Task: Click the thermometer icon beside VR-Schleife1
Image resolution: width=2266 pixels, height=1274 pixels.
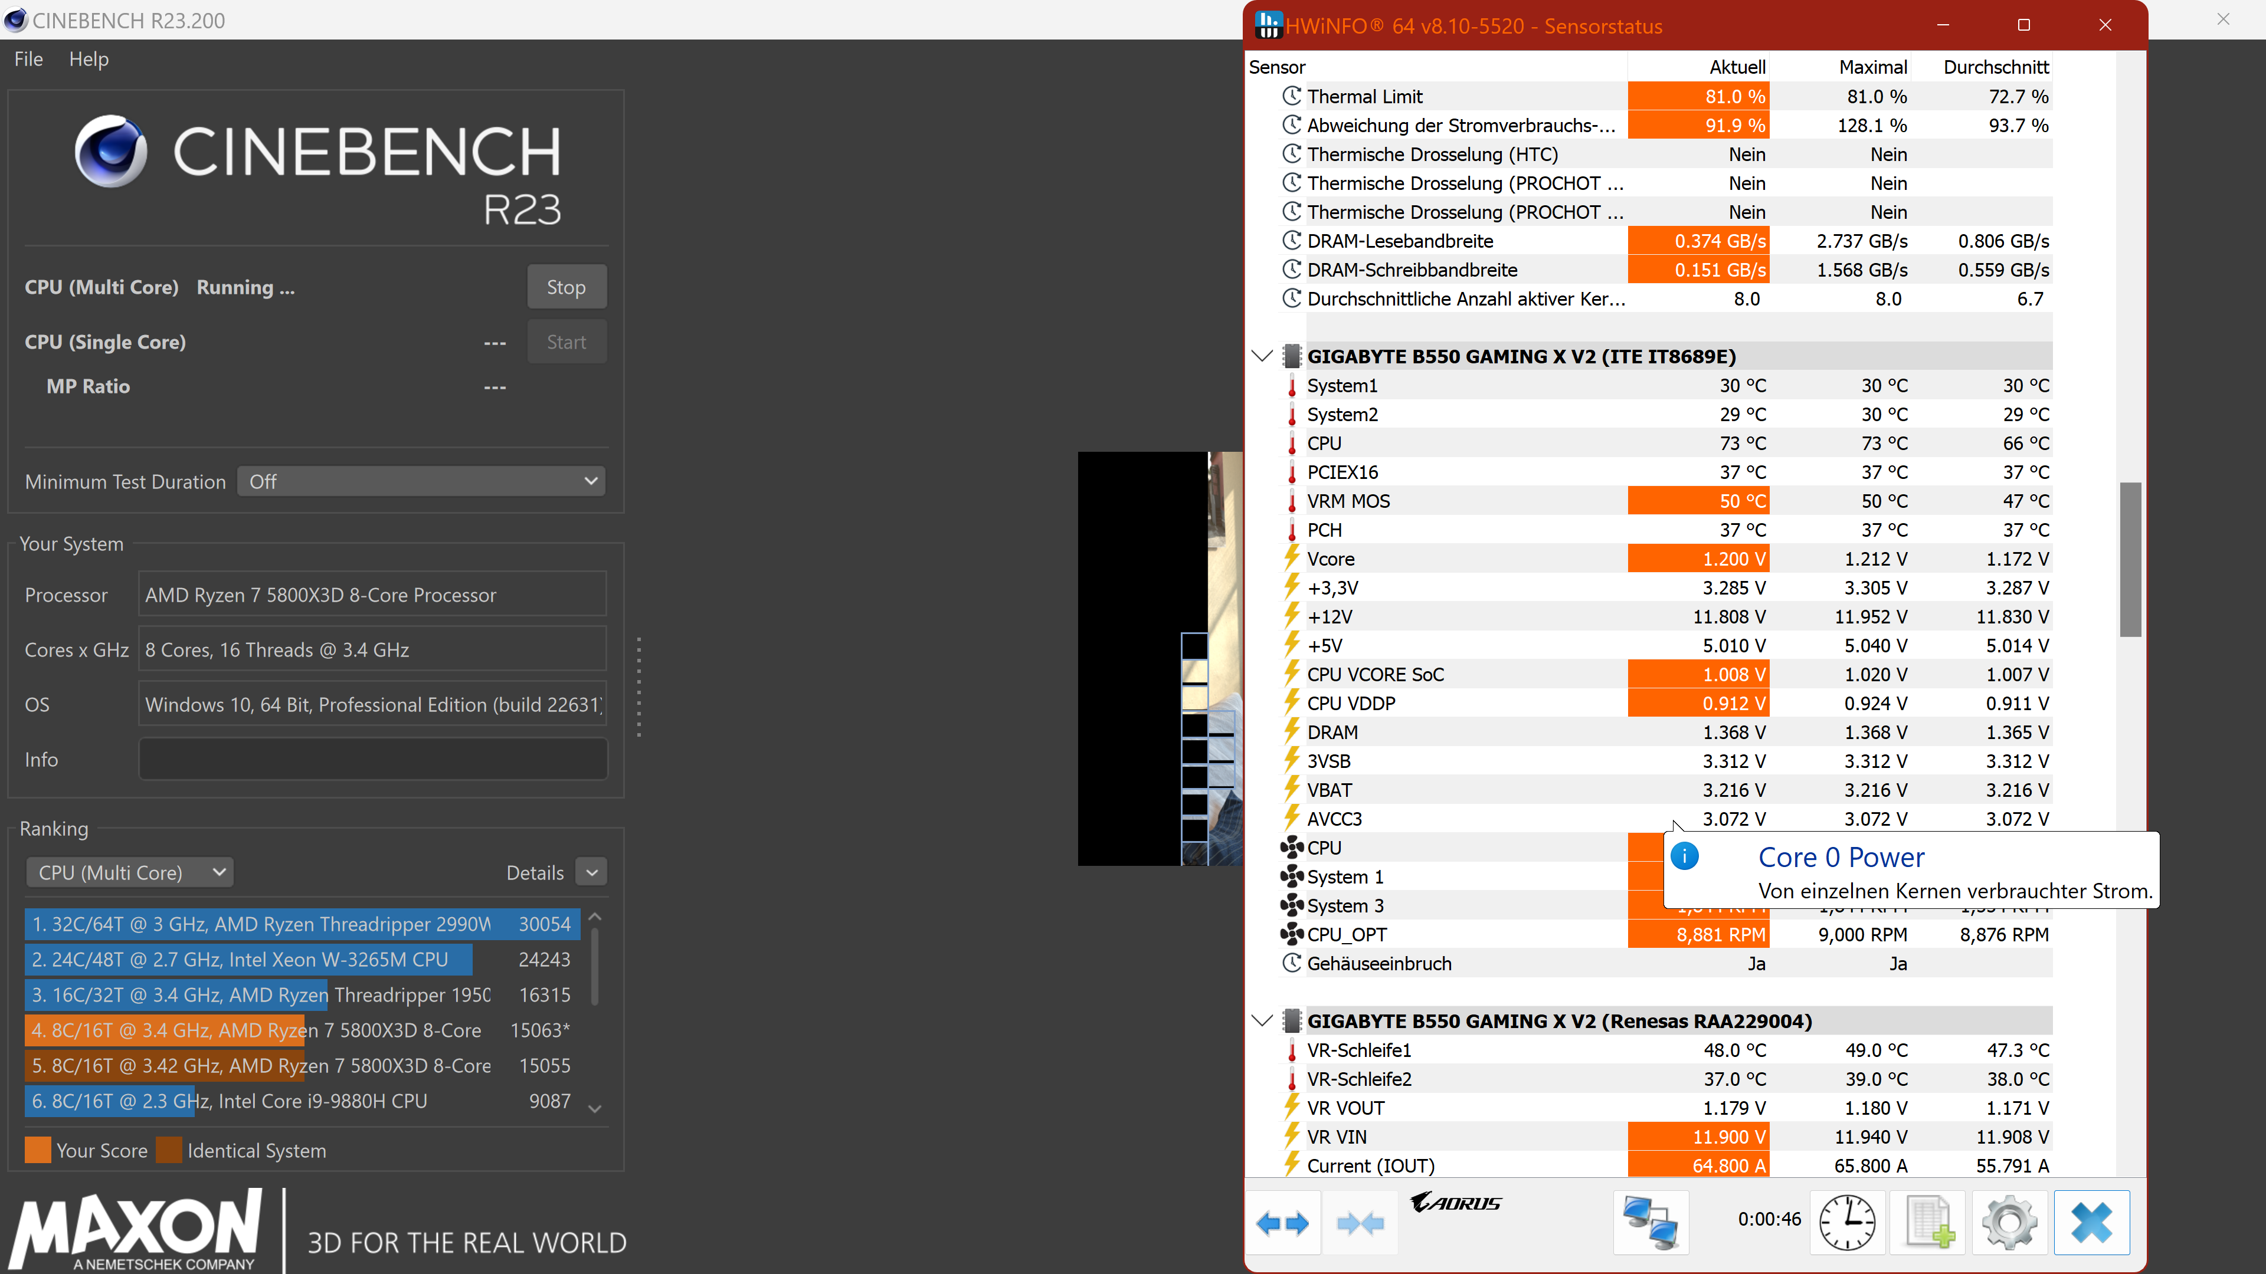Action: coord(1291,1050)
